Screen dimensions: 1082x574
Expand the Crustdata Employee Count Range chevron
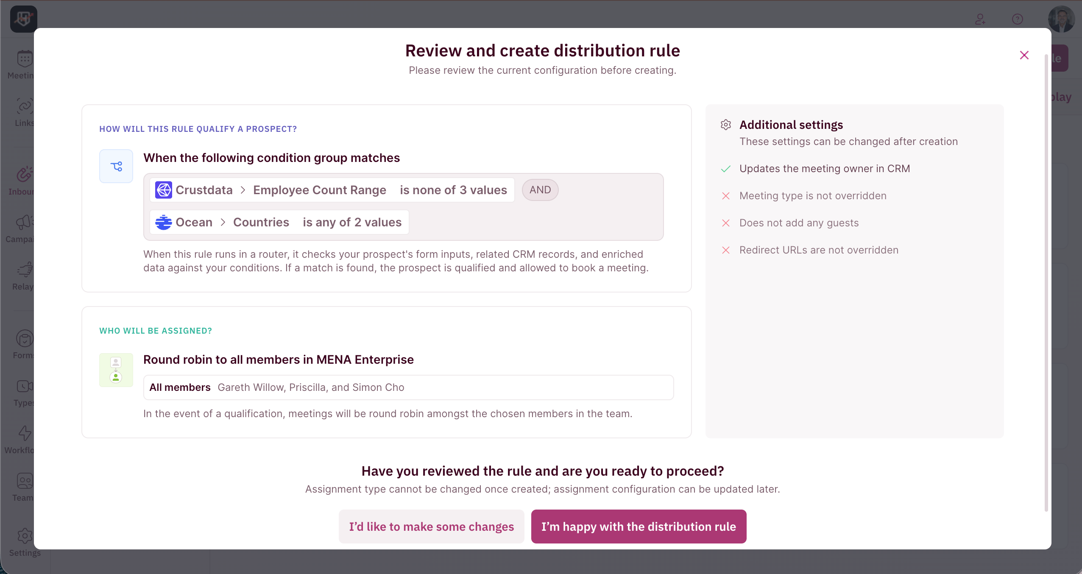[x=243, y=190]
